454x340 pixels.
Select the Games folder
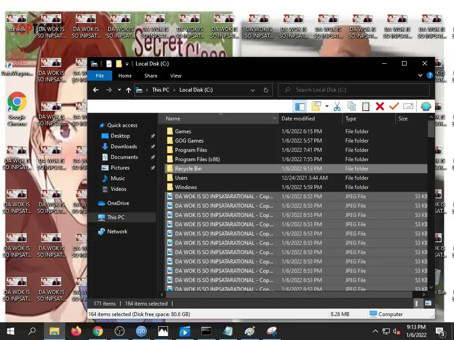pyautogui.click(x=183, y=131)
